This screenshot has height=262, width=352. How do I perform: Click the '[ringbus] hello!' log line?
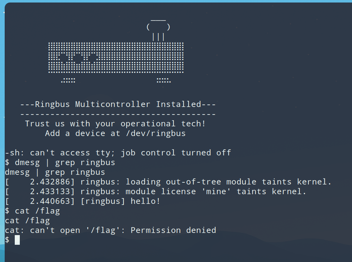click(x=120, y=201)
